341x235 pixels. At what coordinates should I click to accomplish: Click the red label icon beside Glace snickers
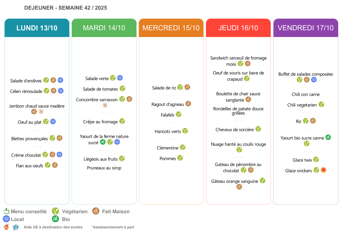click(323, 170)
